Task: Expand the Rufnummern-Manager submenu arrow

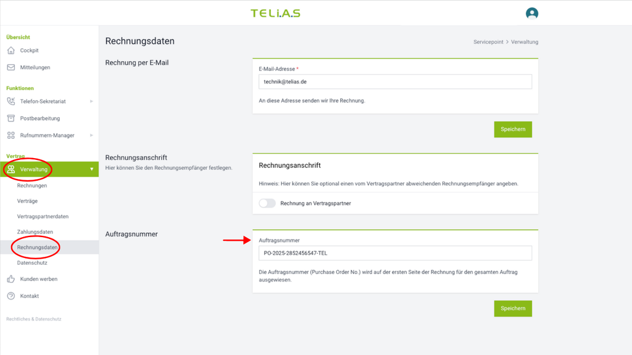Action: [91, 135]
